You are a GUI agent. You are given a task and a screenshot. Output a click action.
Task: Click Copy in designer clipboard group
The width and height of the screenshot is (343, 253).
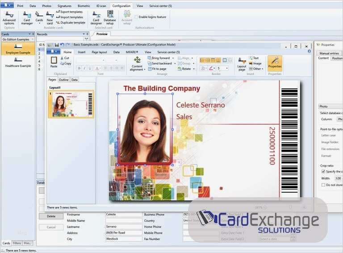tap(66, 63)
